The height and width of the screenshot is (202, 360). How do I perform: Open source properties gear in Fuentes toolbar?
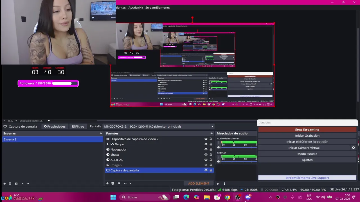[119, 183]
